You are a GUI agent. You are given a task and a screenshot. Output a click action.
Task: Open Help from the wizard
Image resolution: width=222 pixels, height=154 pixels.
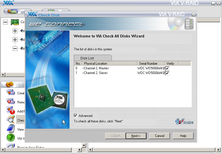click(183, 136)
